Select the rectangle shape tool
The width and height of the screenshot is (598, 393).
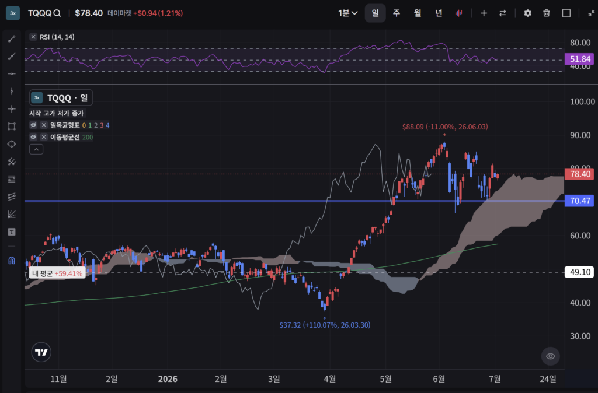[12, 127]
